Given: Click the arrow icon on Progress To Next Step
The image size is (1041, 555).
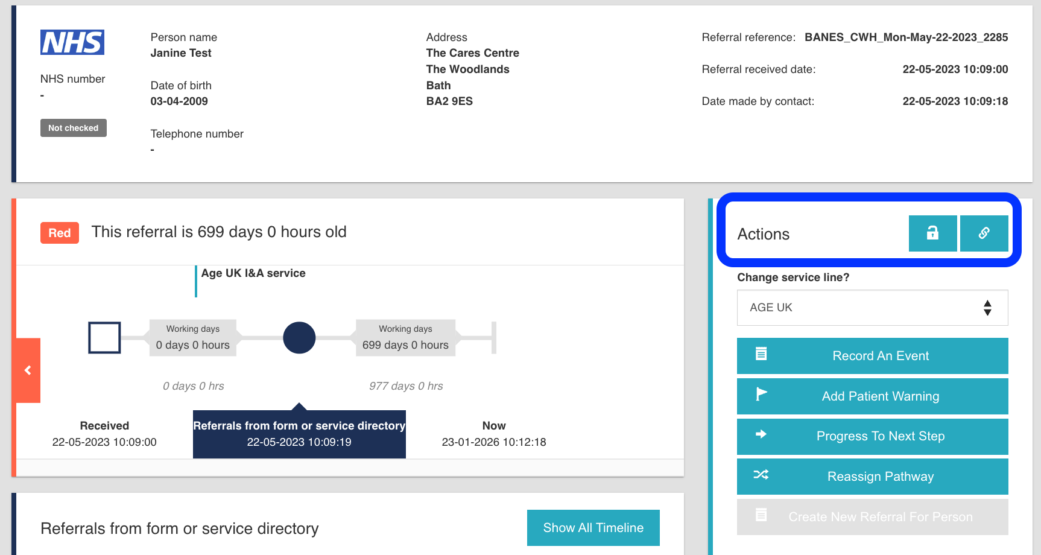Looking at the screenshot, I should pyautogui.click(x=761, y=434).
